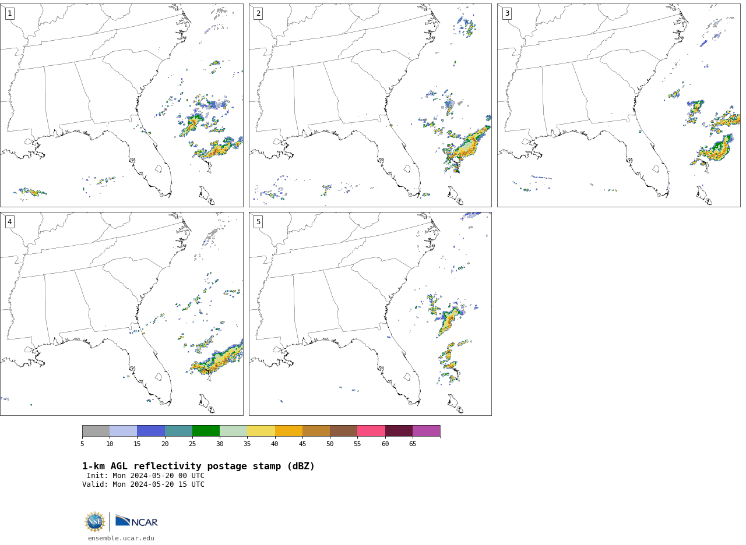Click the NCAR logo

click(x=136, y=522)
